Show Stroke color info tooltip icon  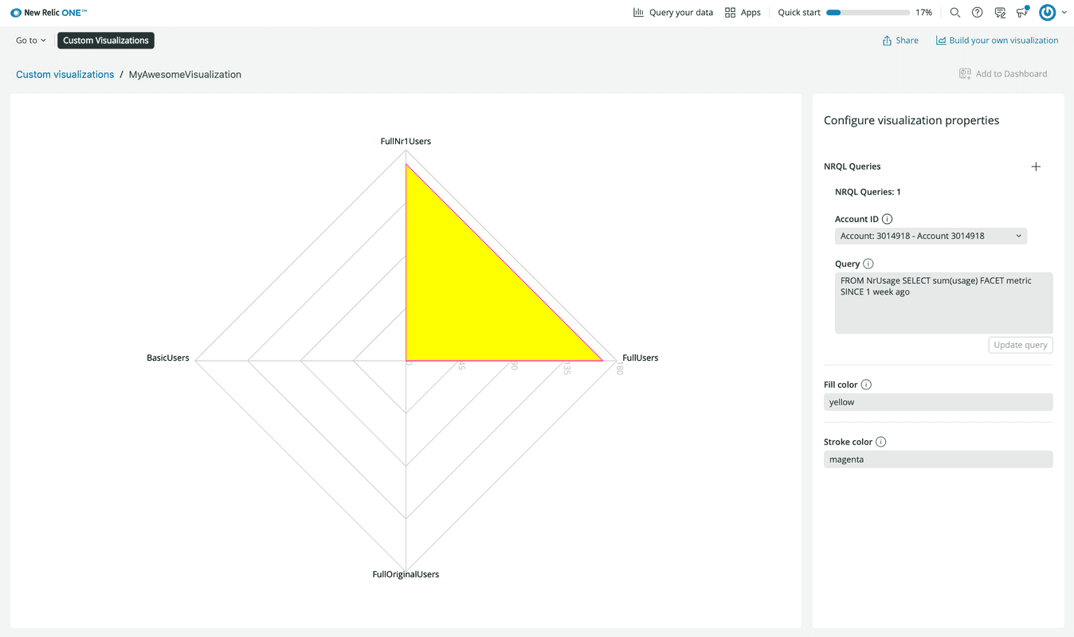(x=880, y=442)
